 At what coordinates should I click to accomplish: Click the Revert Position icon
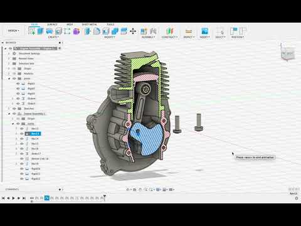[243, 31]
